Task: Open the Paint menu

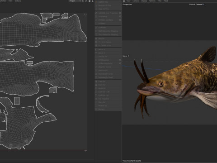Action: 10,1
